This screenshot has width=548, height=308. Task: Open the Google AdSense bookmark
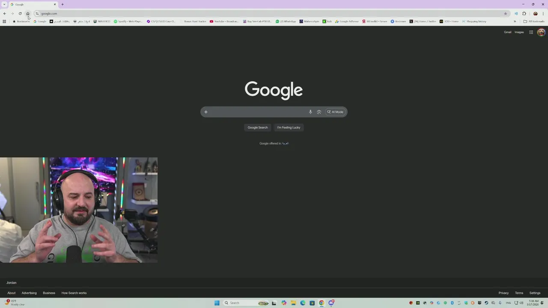tap(347, 21)
